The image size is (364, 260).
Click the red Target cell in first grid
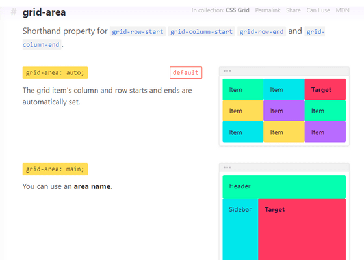pyautogui.click(x=325, y=89)
